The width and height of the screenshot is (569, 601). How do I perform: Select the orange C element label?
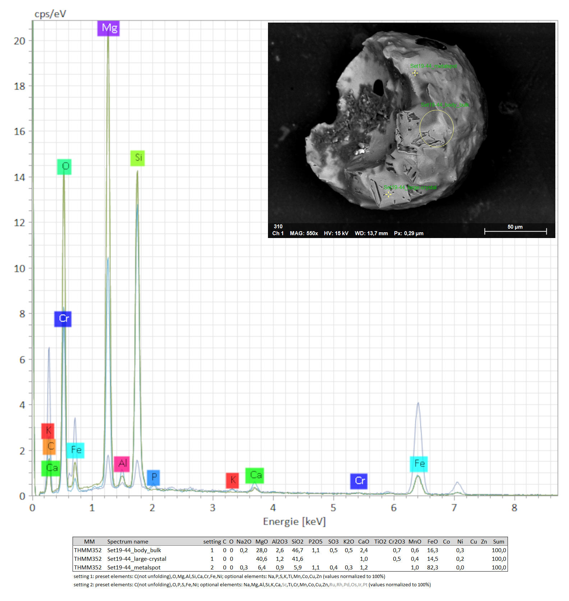coord(50,447)
